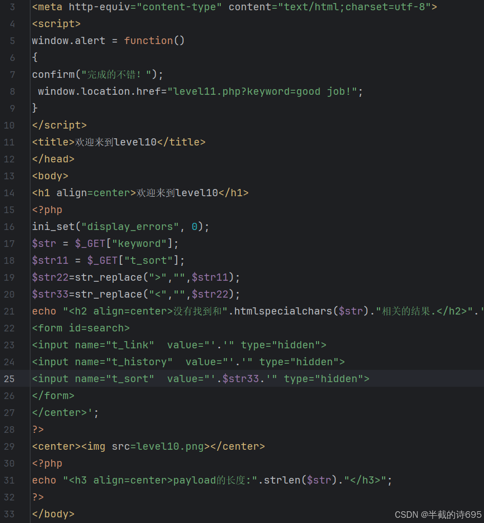Click the input name="t_sort" highlighted line
The image size is (484, 523).
click(x=201, y=379)
